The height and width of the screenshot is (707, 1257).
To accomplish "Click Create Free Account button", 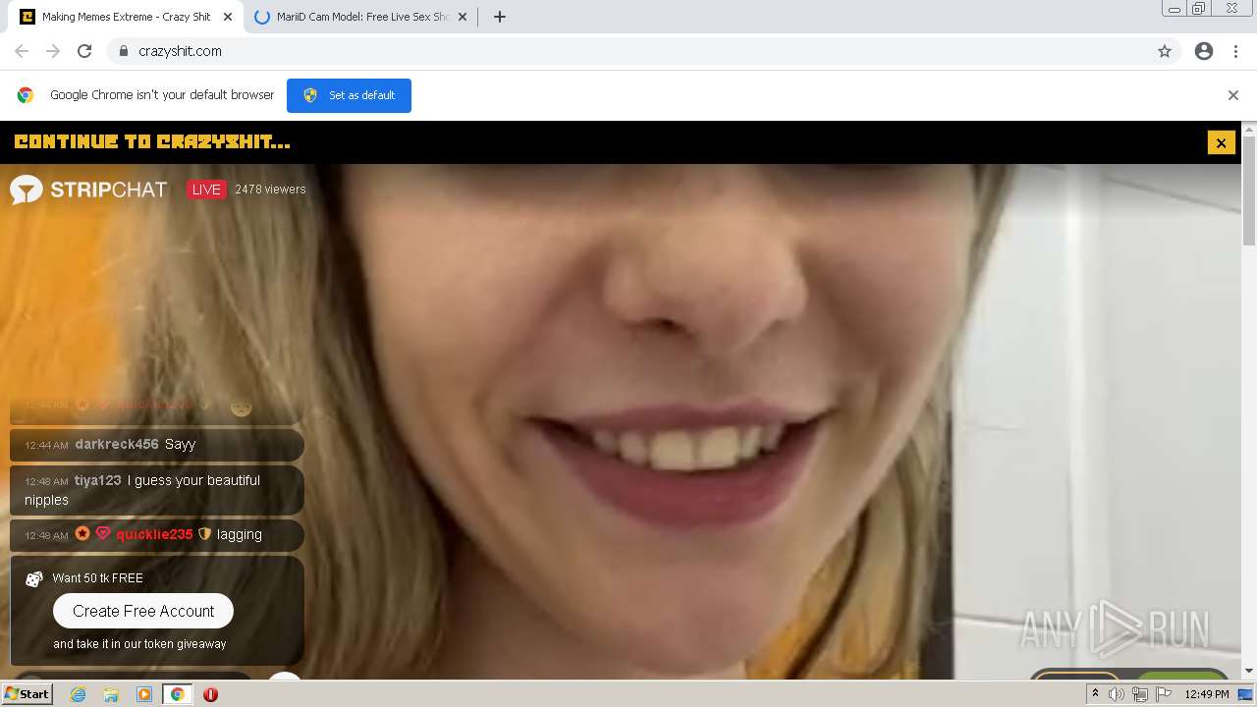I will tap(143, 611).
